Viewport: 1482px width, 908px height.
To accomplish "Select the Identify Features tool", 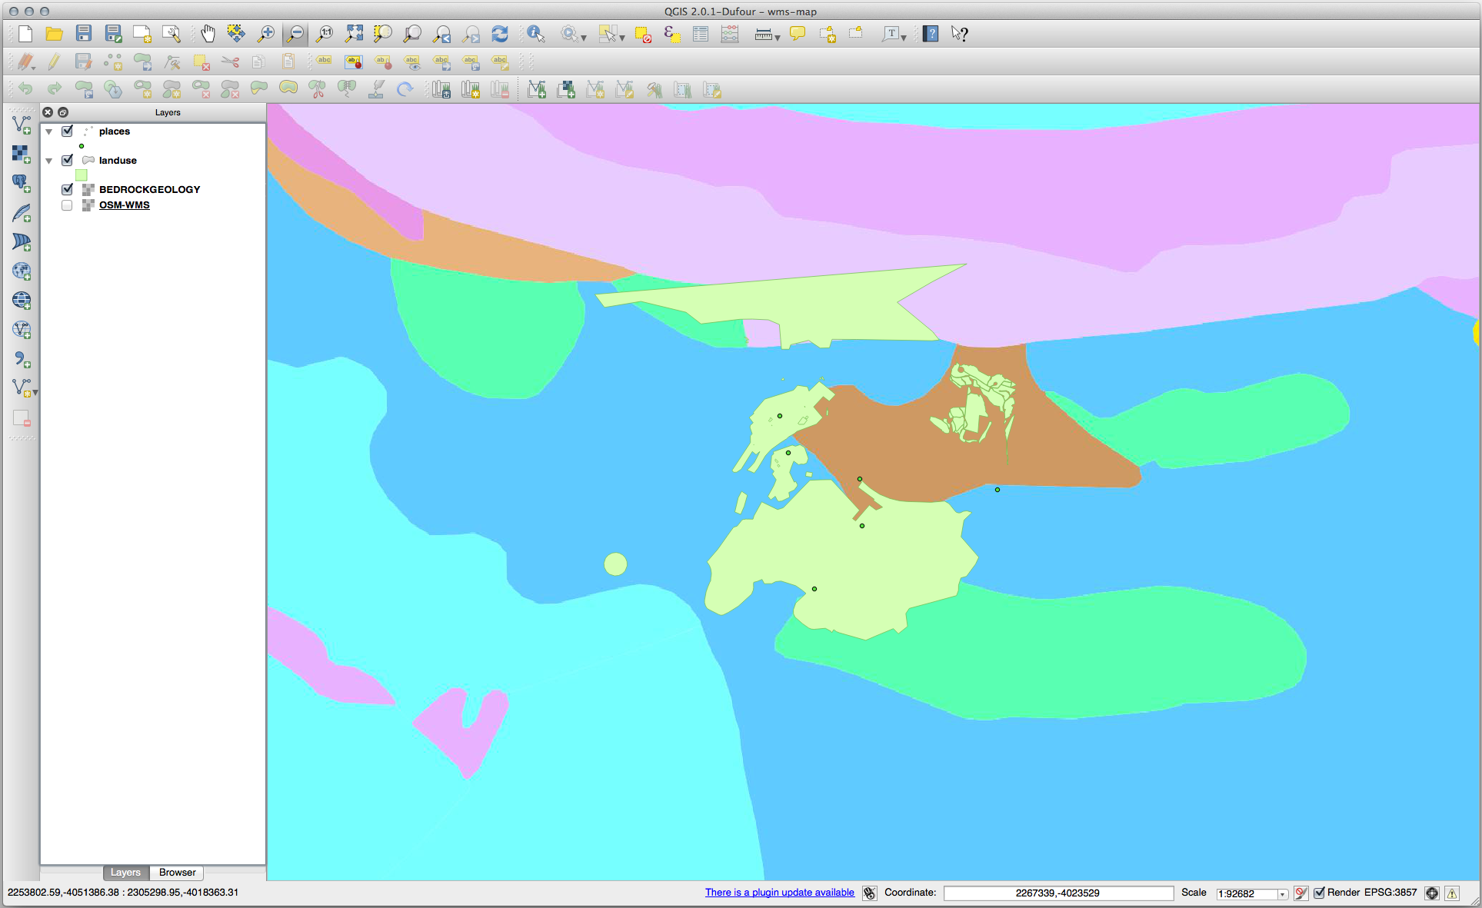I will pos(536,34).
